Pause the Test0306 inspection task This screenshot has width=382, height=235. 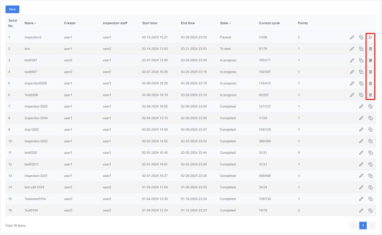pyautogui.click(x=371, y=95)
